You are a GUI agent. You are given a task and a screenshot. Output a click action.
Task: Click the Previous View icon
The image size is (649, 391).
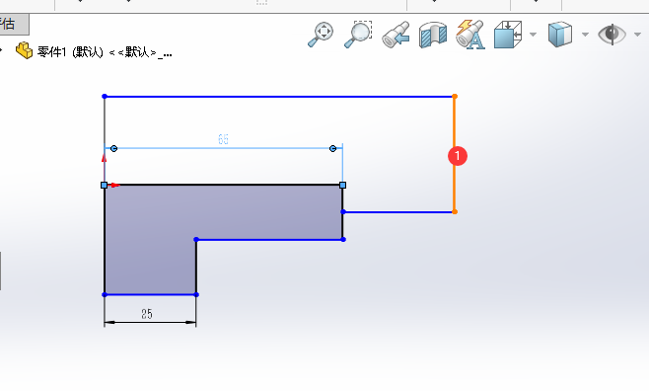(x=396, y=35)
